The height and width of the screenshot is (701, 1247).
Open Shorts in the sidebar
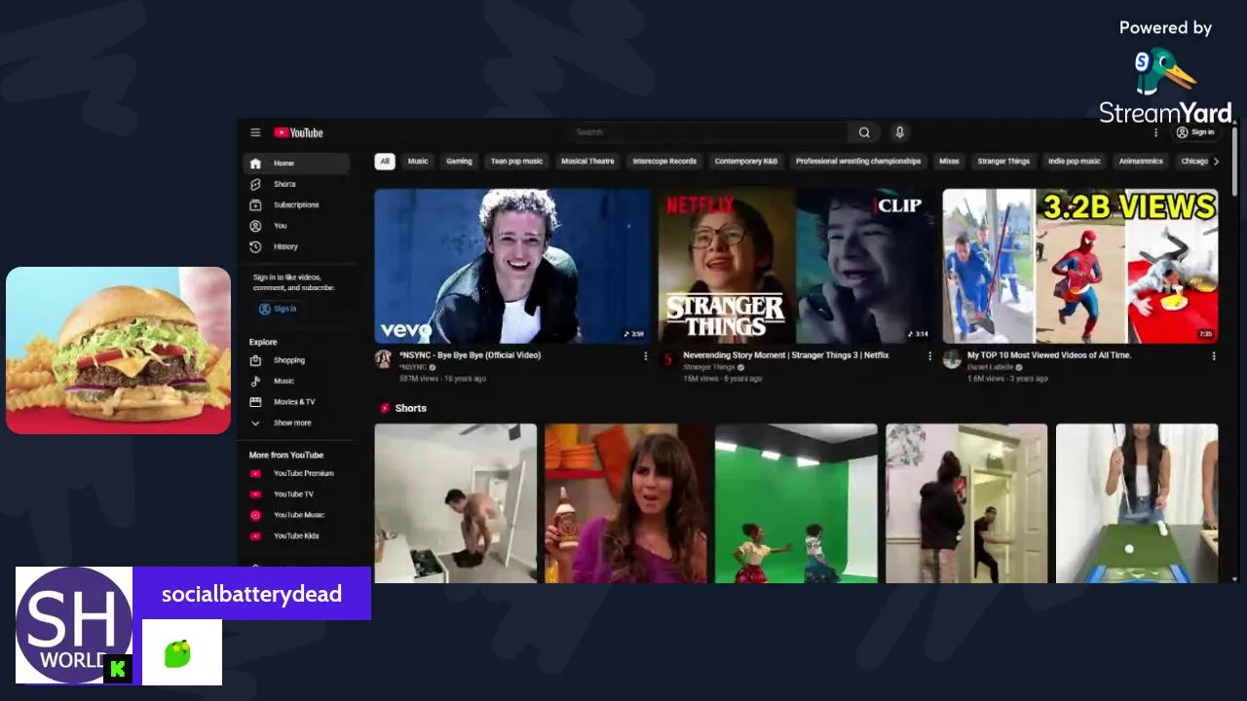296,184
